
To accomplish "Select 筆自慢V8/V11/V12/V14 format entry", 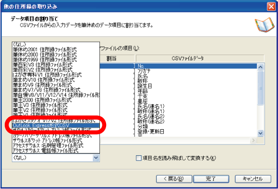I will 56,95.
